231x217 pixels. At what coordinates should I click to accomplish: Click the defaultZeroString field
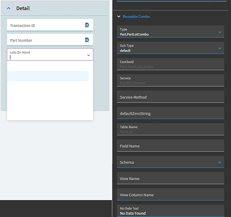point(171,113)
